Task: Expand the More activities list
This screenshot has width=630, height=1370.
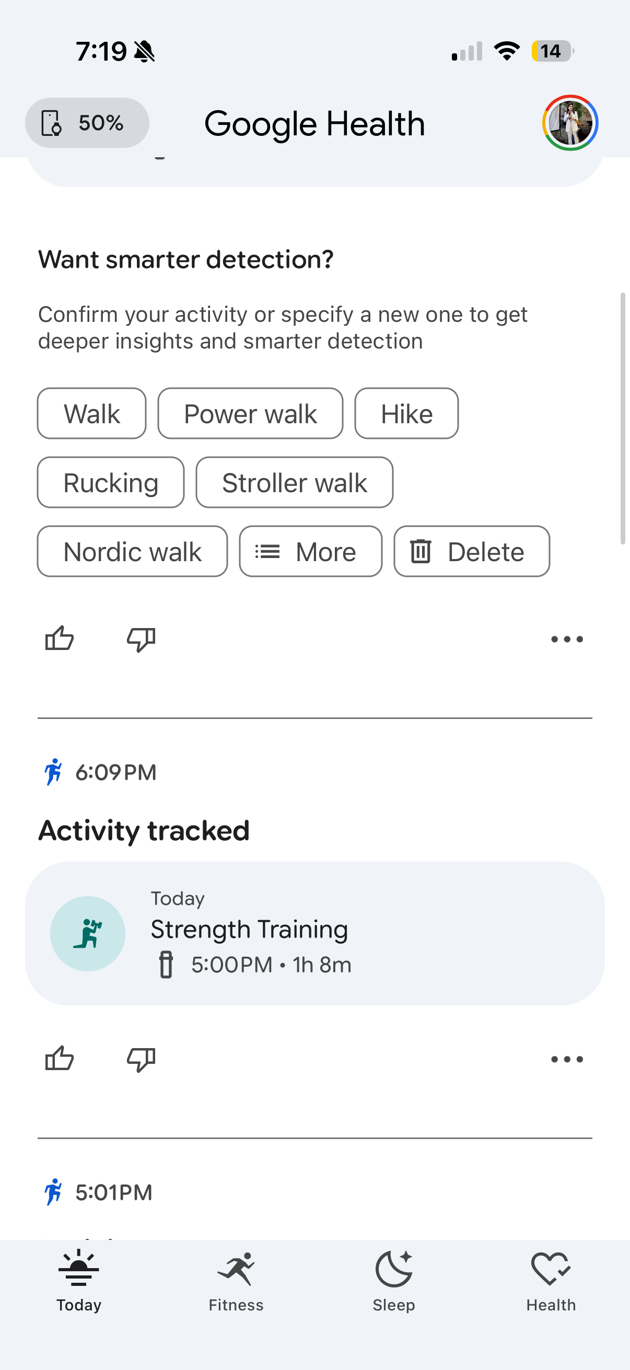Action: coord(310,552)
